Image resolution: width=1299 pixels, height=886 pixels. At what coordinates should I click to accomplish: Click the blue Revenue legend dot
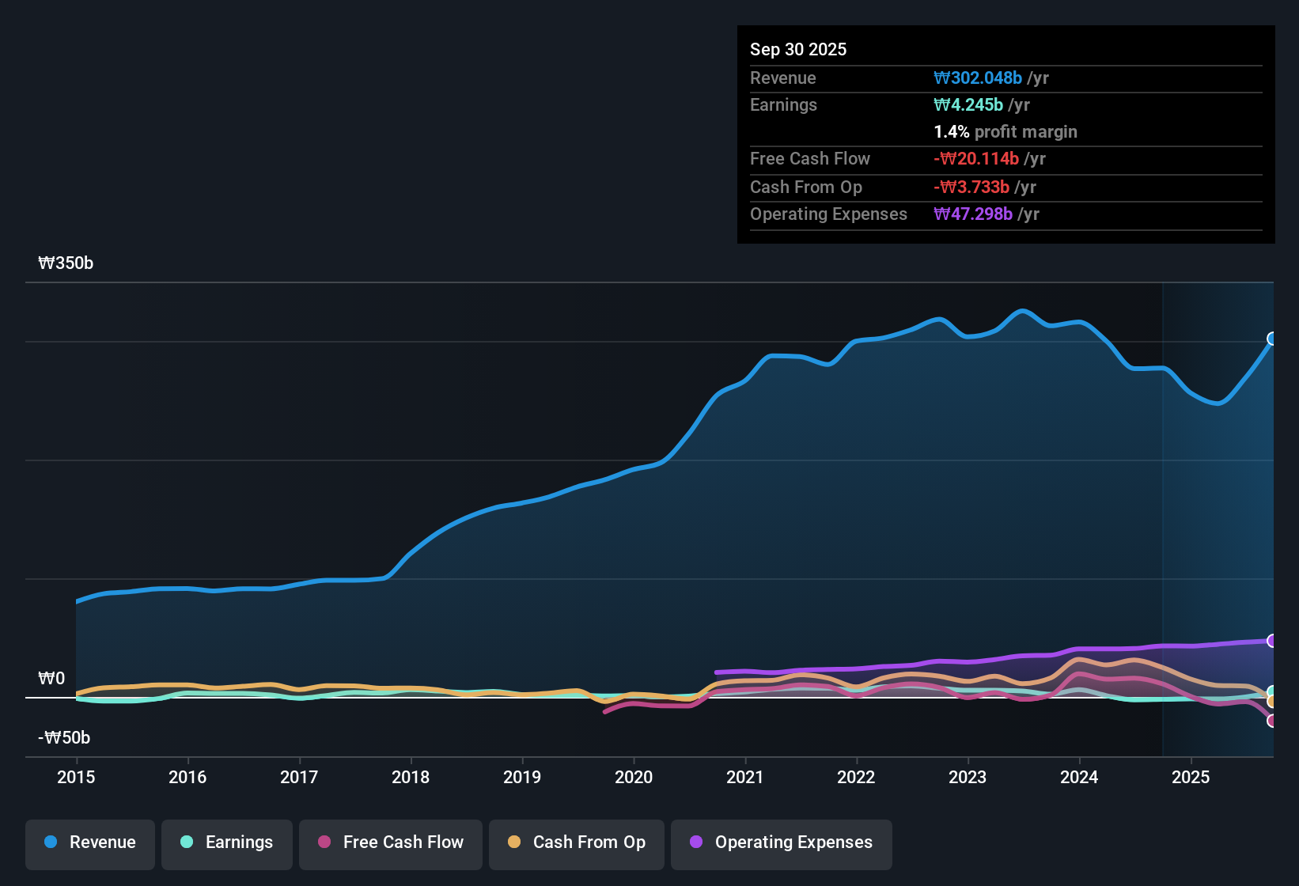click(x=50, y=842)
